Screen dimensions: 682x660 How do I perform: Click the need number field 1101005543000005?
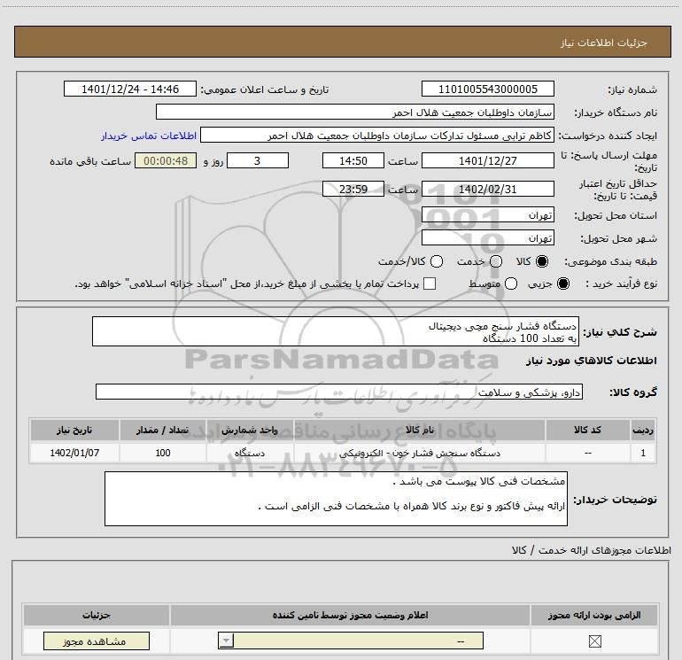click(487, 89)
